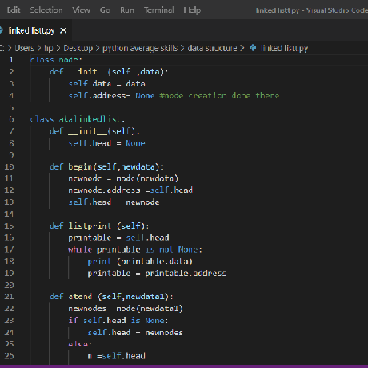This screenshot has height=368, width=368.
Task: Click 'newnode = node(newdata)' line
Action: 123,178
